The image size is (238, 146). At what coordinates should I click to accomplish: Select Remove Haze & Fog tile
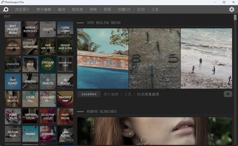[x=65, y=46]
